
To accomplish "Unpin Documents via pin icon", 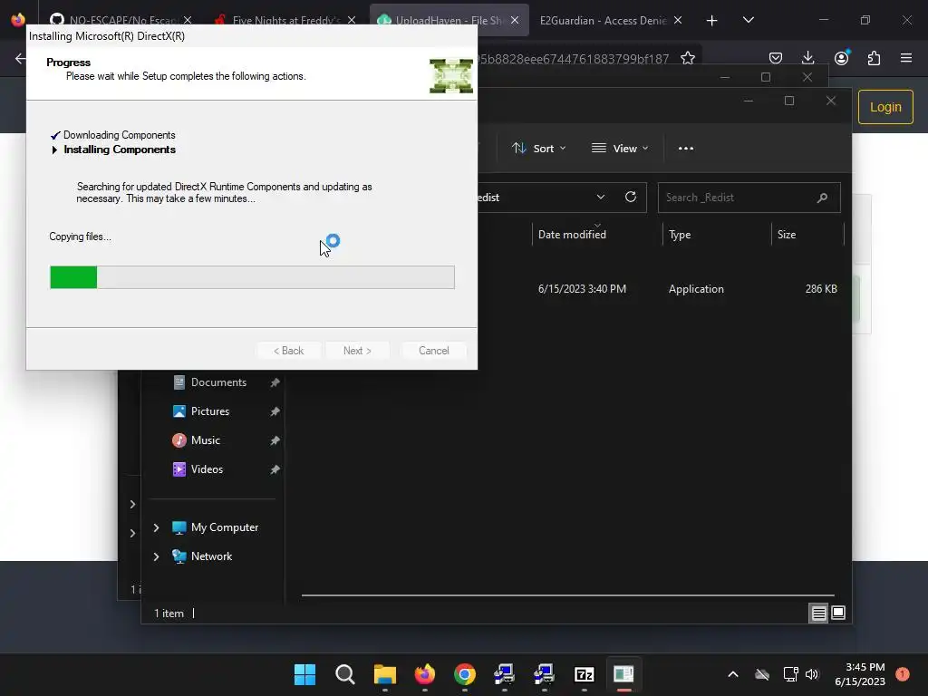I will (275, 383).
